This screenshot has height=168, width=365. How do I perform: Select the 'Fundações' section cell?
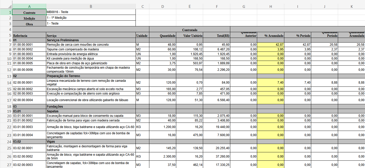pyautogui.click(x=91, y=107)
